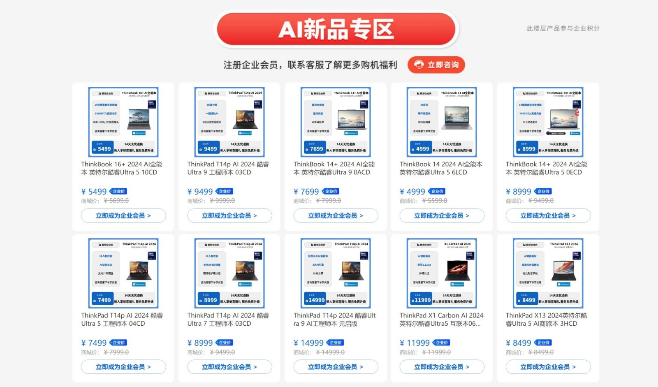Open ThinkPad T14p AI Ultra 9 工程师本 title
Image resolution: width=658 pixels, height=387 pixels.
tap(228, 168)
